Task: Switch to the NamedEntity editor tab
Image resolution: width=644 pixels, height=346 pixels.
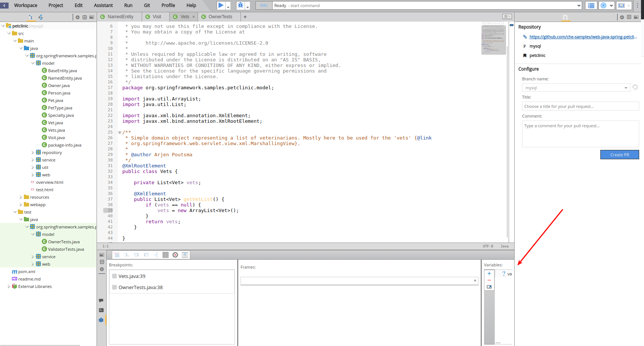Action: click(119, 17)
